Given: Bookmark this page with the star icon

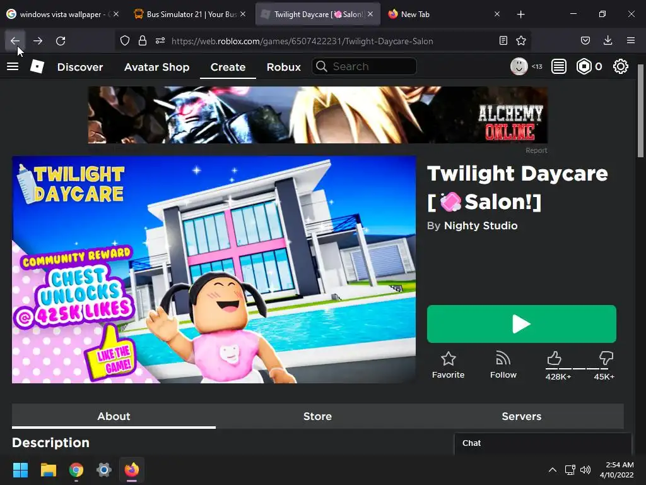Looking at the screenshot, I should click(520, 41).
